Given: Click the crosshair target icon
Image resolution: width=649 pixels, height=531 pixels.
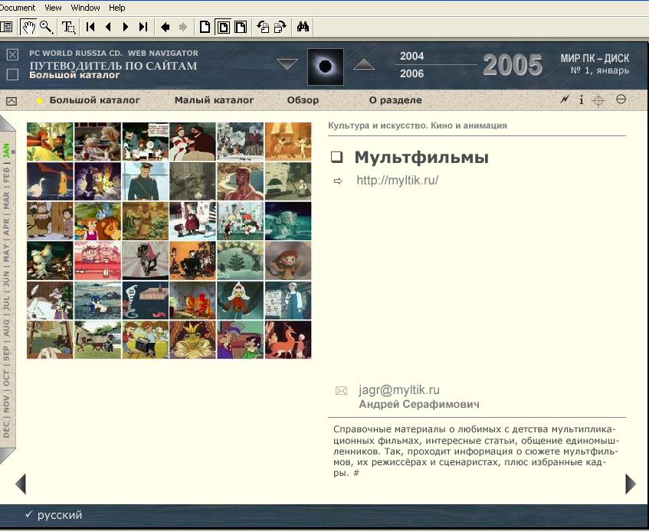Looking at the screenshot, I should 598,100.
